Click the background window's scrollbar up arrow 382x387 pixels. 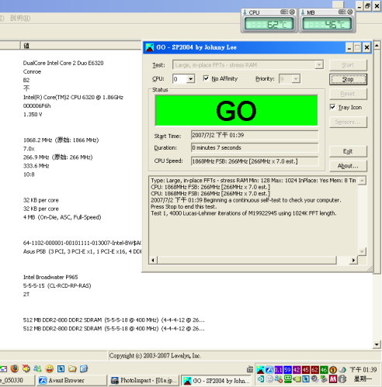click(x=377, y=46)
